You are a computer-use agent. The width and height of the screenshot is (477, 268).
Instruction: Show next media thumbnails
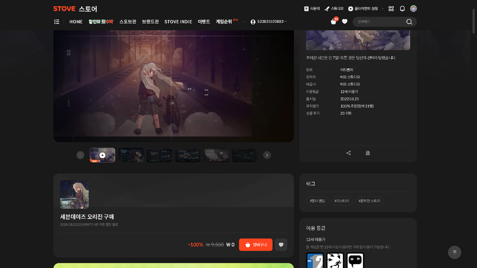click(x=267, y=155)
